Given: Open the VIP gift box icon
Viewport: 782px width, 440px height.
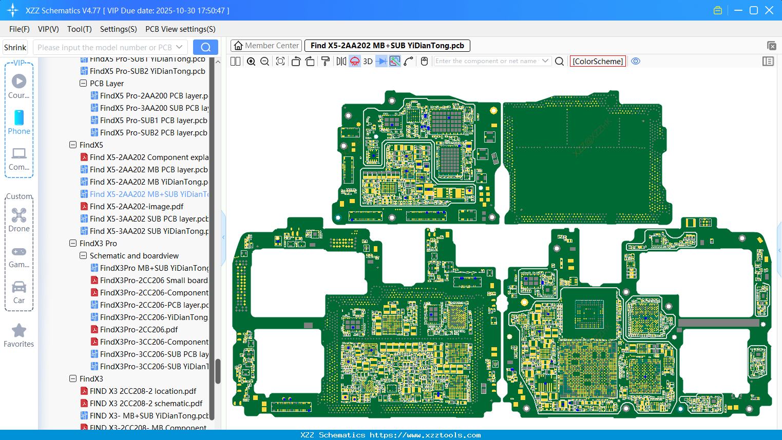Looking at the screenshot, I should click(718, 10).
